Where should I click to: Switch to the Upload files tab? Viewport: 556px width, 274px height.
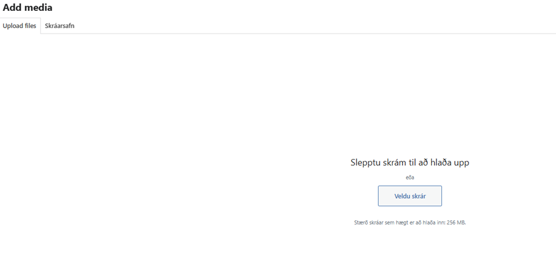point(19,26)
